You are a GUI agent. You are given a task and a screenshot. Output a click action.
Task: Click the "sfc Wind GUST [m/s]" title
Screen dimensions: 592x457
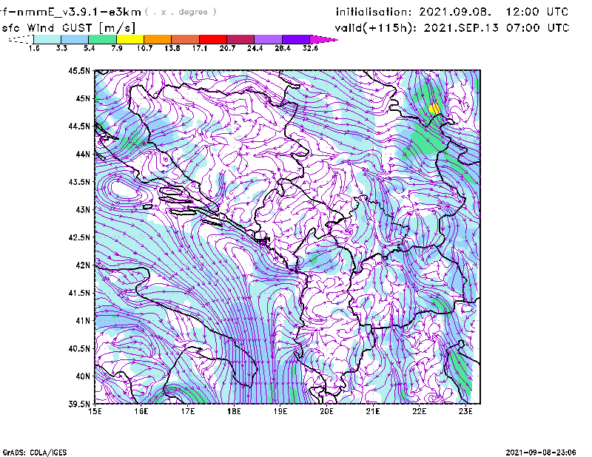point(68,28)
